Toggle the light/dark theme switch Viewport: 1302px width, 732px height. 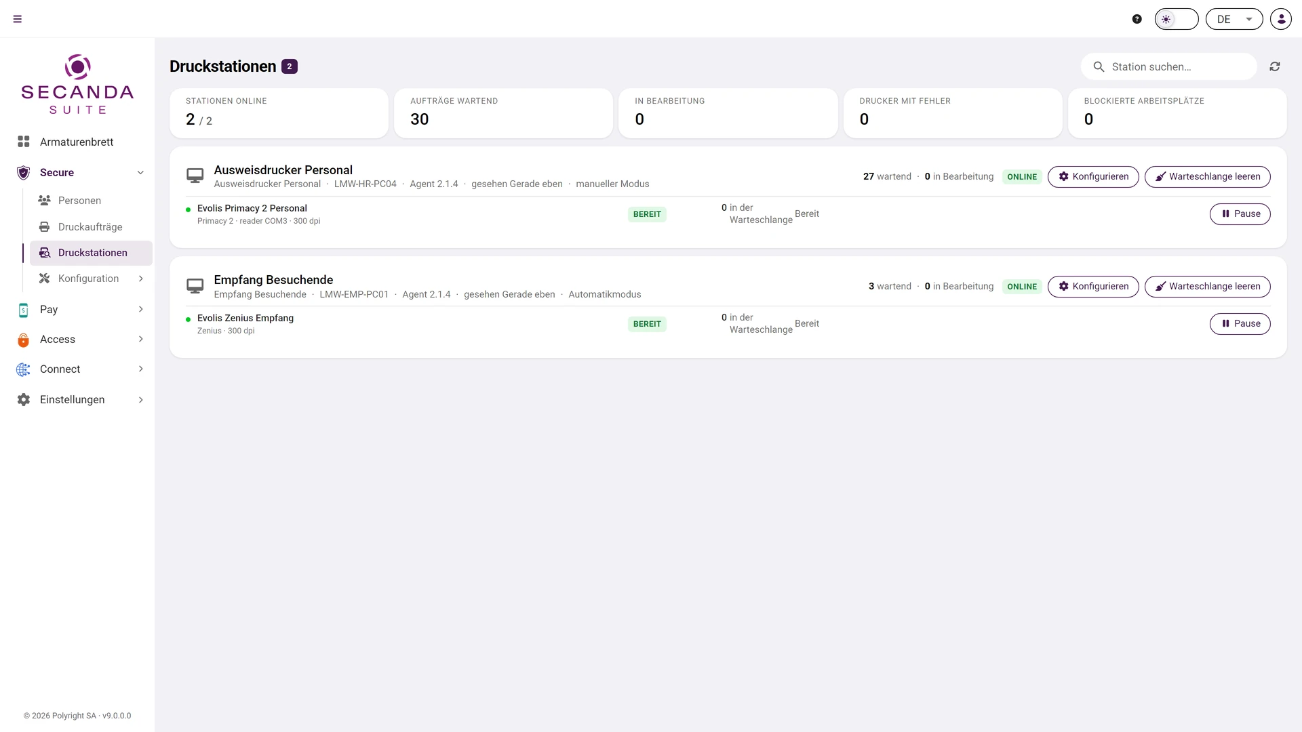click(x=1177, y=19)
